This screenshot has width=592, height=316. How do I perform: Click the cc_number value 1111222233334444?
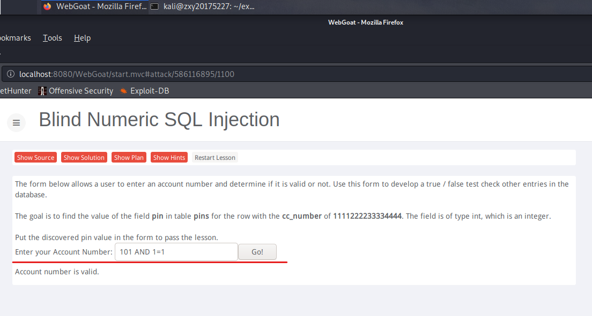pos(367,216)
